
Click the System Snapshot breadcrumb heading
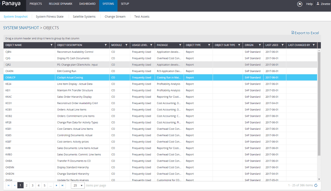coord(22,28)
